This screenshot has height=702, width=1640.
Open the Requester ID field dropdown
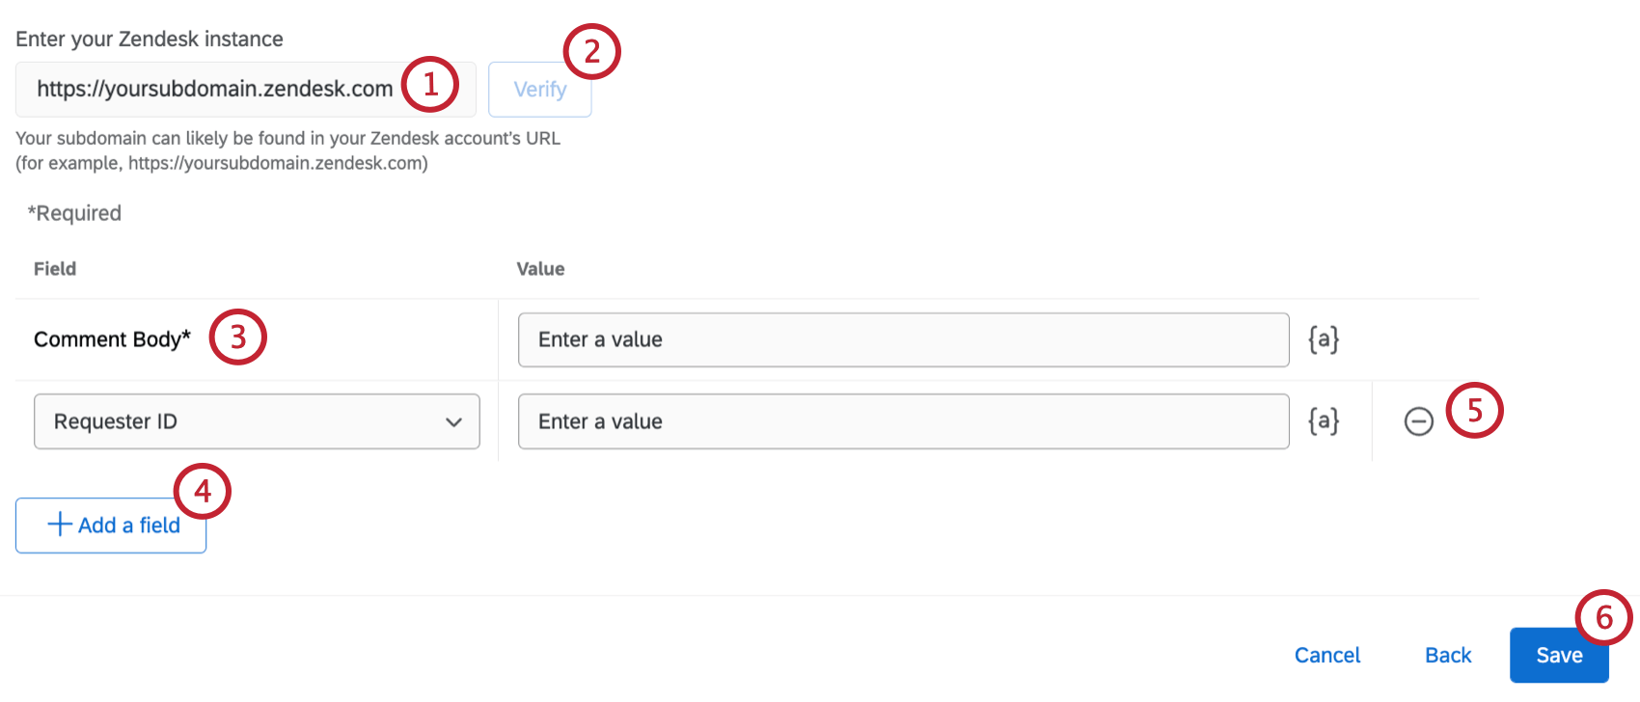tap(257, 421)
